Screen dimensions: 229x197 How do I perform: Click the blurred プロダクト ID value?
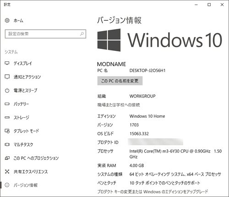(155, 142)
